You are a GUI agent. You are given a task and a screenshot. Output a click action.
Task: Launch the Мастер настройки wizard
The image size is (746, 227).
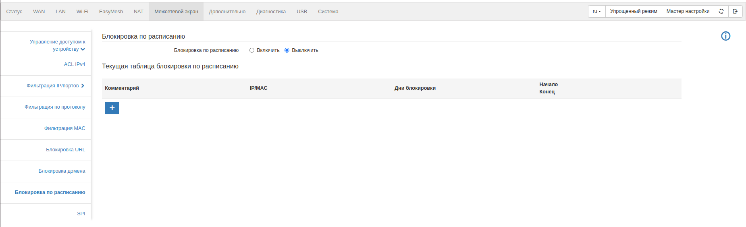click(x=688, y=11)
